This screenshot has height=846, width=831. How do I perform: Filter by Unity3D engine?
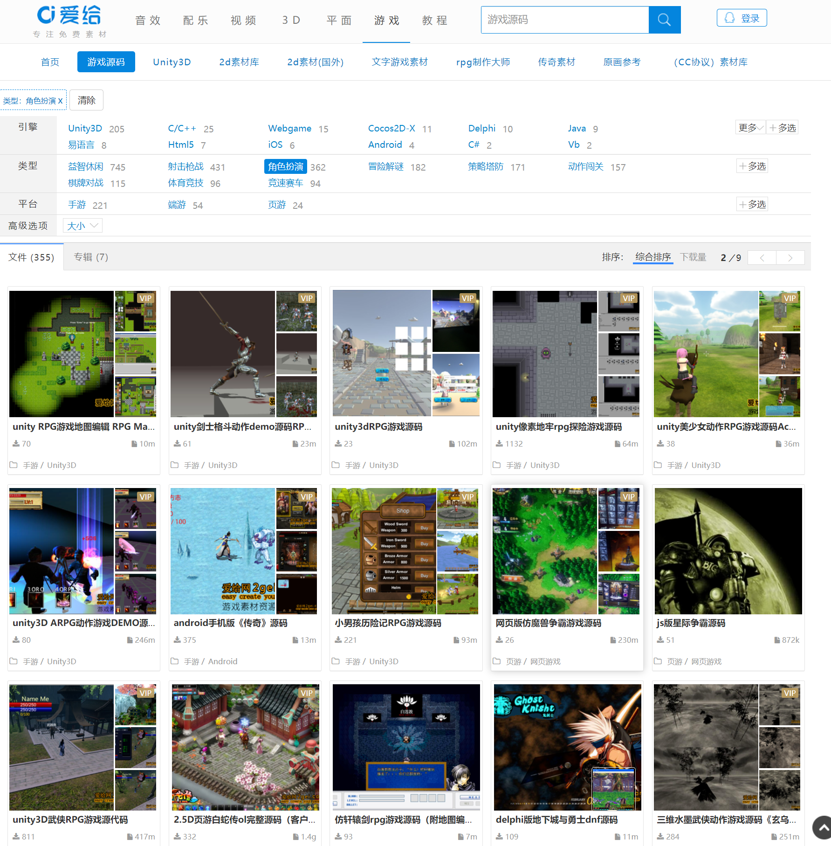click(x=85, y=128)
